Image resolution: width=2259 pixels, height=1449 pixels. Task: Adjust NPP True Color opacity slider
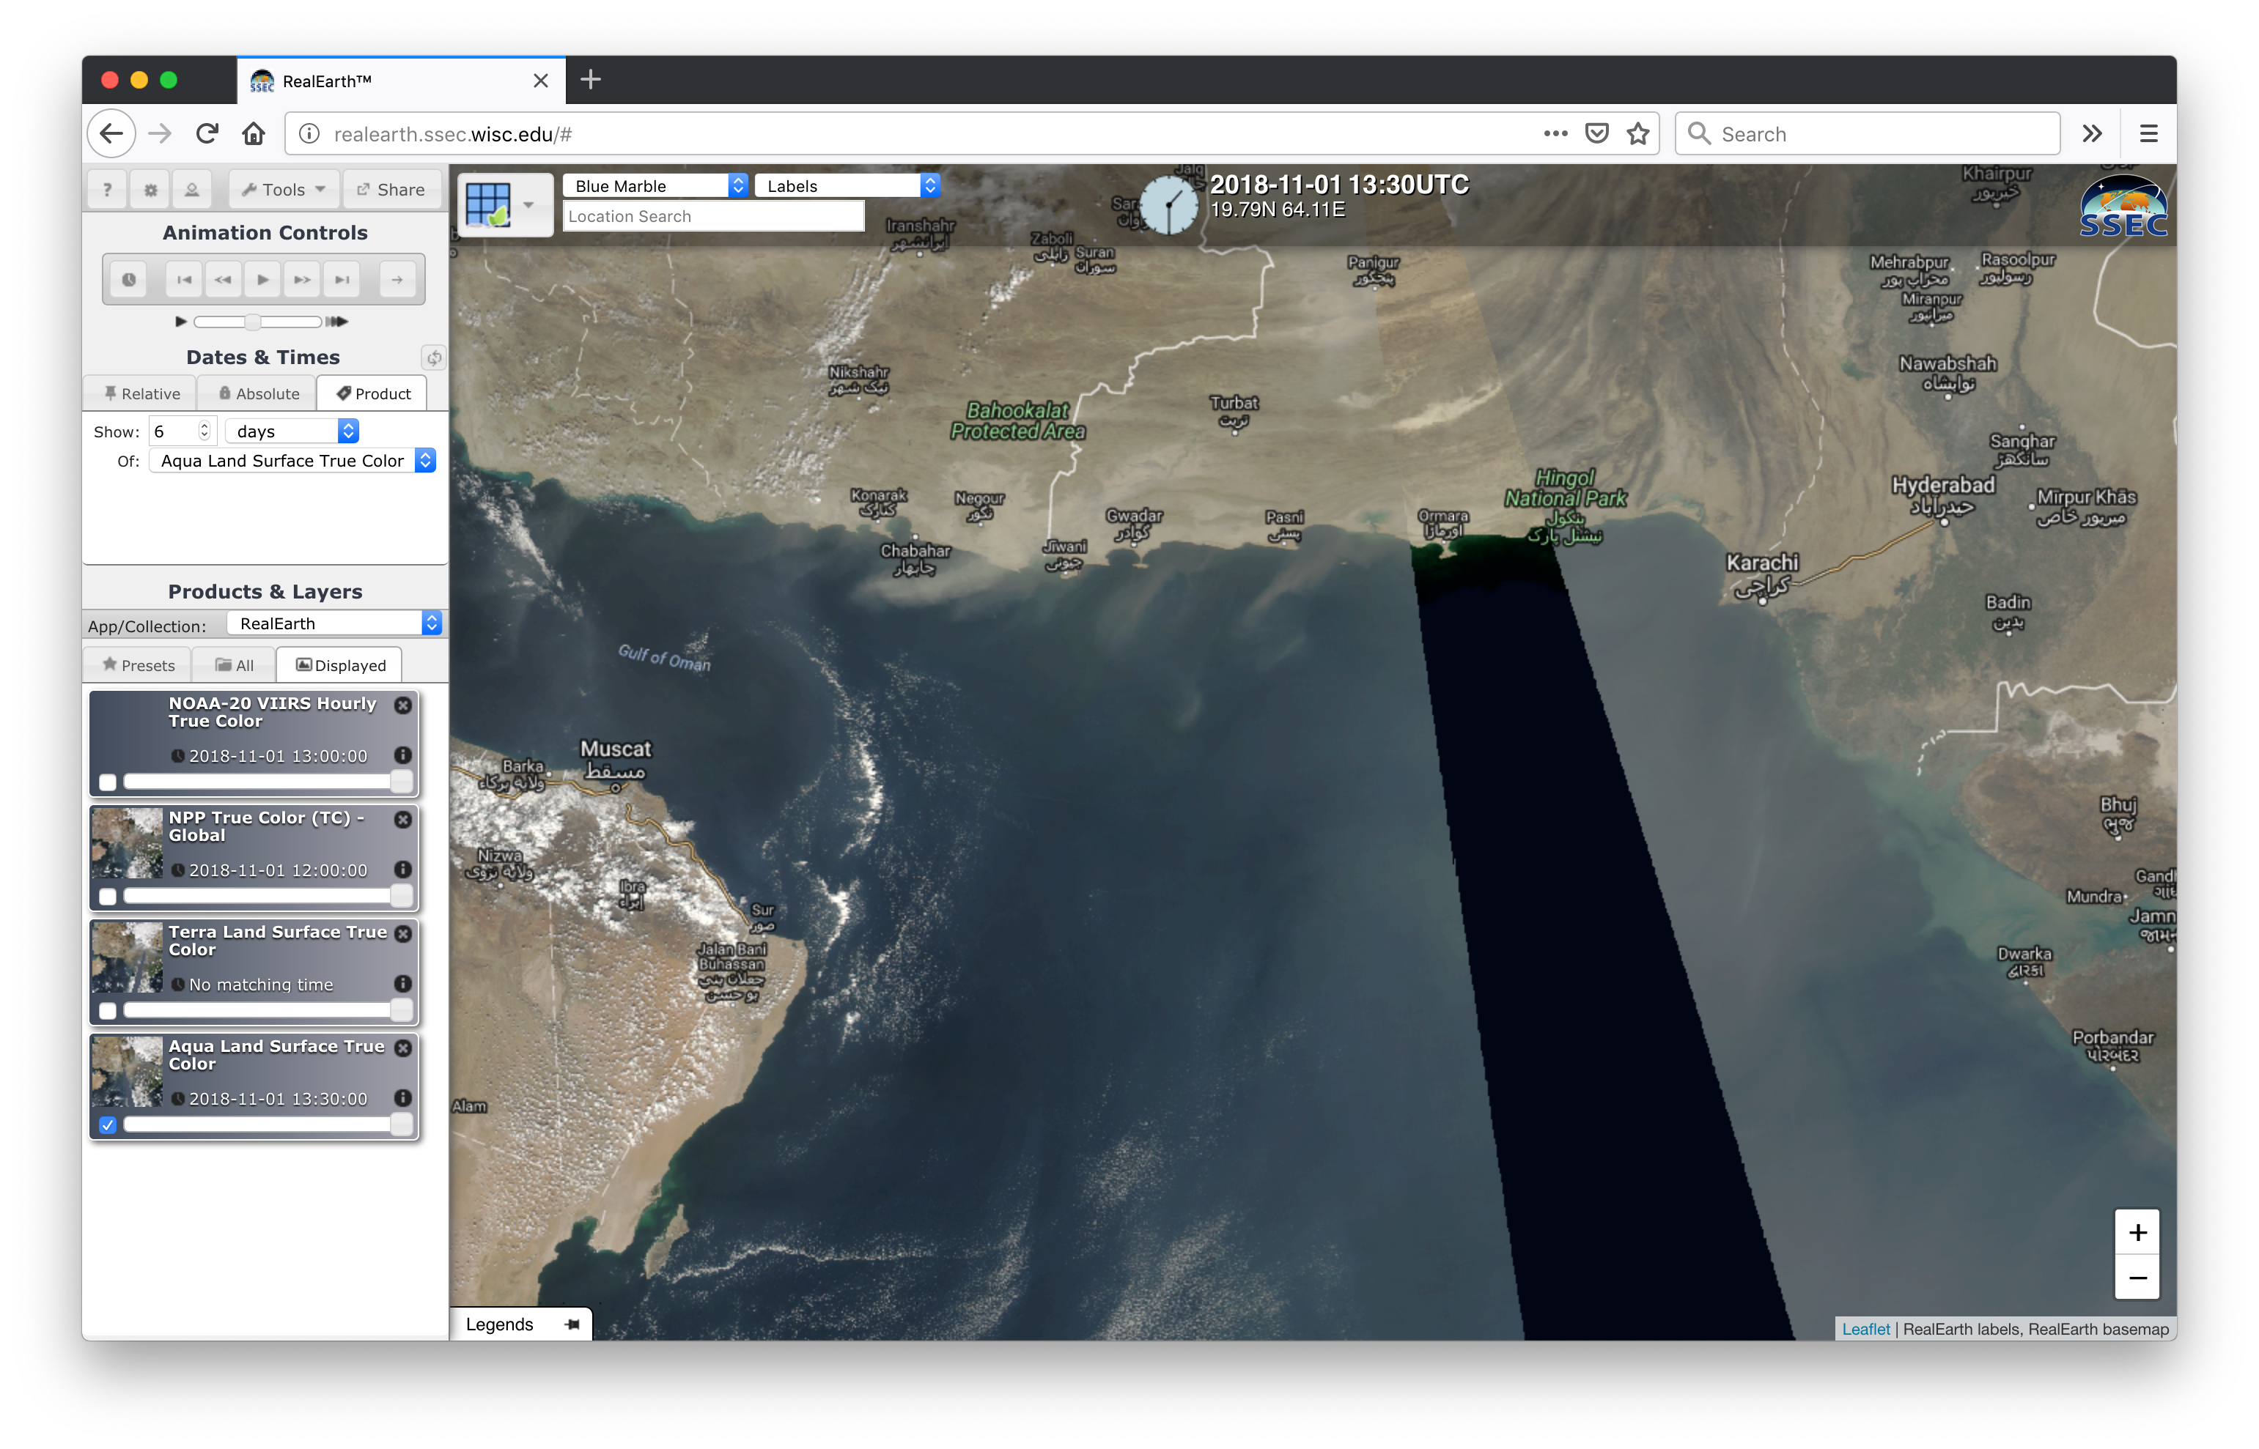(268, 896)
